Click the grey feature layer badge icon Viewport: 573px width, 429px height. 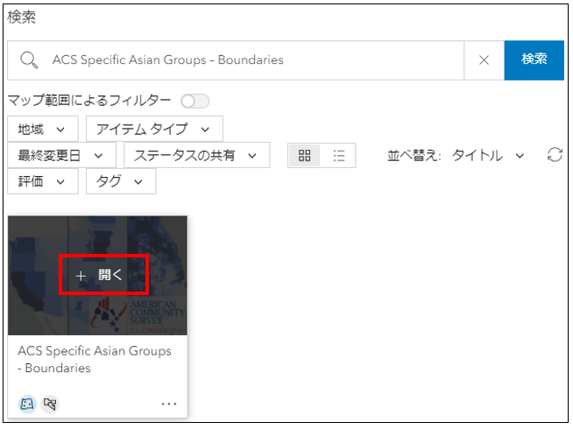pyautogui.click(x=50, y=404)
